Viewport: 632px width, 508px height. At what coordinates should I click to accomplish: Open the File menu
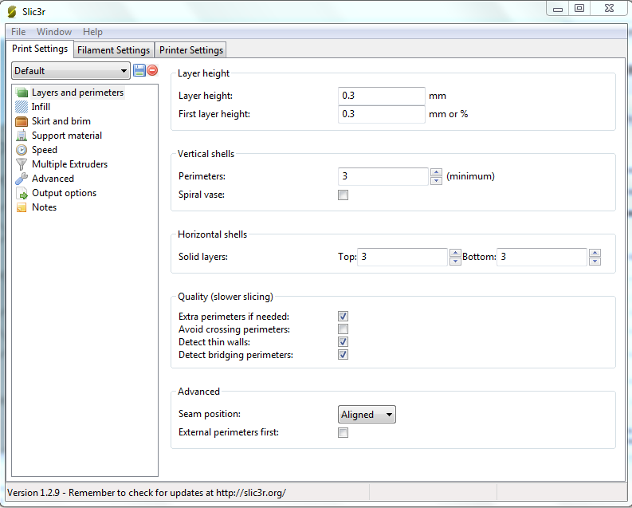(18, 31)
